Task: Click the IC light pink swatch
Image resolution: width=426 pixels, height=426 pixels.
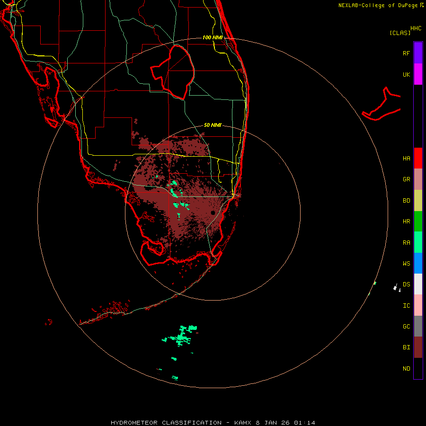Action: (418, 305)
